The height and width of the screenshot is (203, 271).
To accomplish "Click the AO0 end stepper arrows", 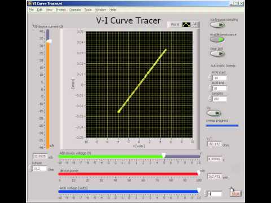I will 210,88.
